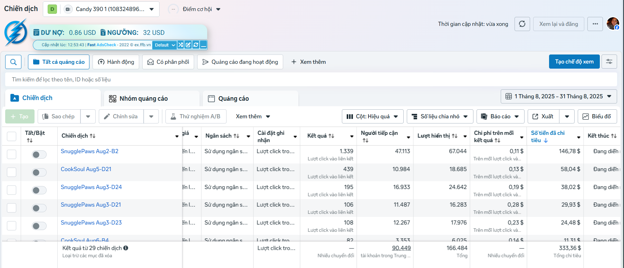The height and width of the screenshot is (268, 624).
Task: Open the Chiến dịch column header menu arrow
Action: [x=177, y=137]
